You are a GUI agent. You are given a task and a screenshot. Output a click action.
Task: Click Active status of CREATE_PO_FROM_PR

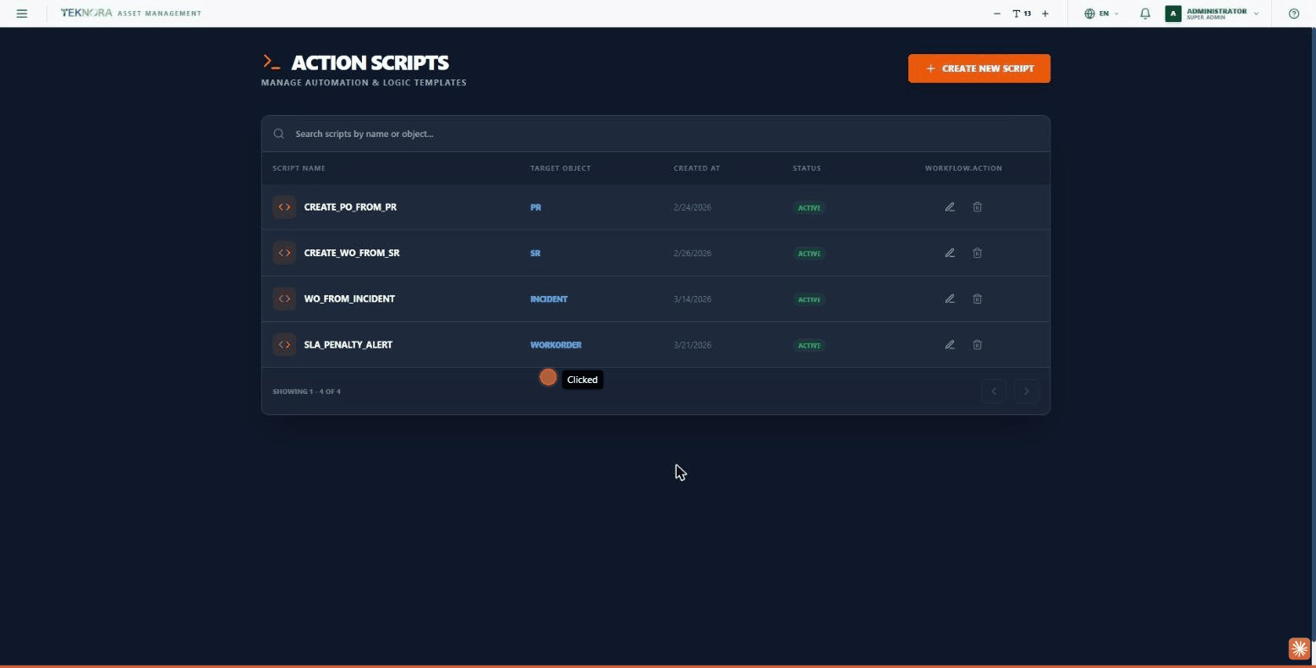(x=809, y=207)
